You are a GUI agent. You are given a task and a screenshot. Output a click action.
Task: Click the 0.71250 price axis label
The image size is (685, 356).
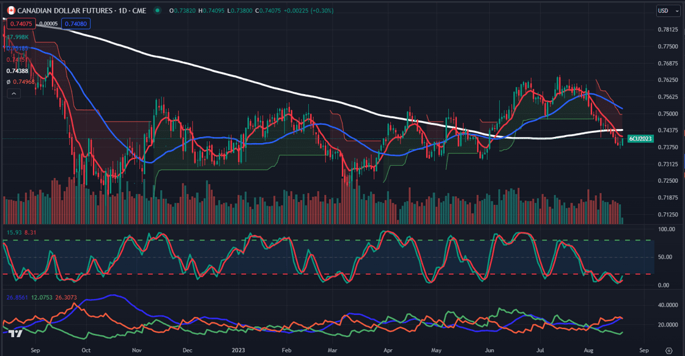[x=668, y=215]
